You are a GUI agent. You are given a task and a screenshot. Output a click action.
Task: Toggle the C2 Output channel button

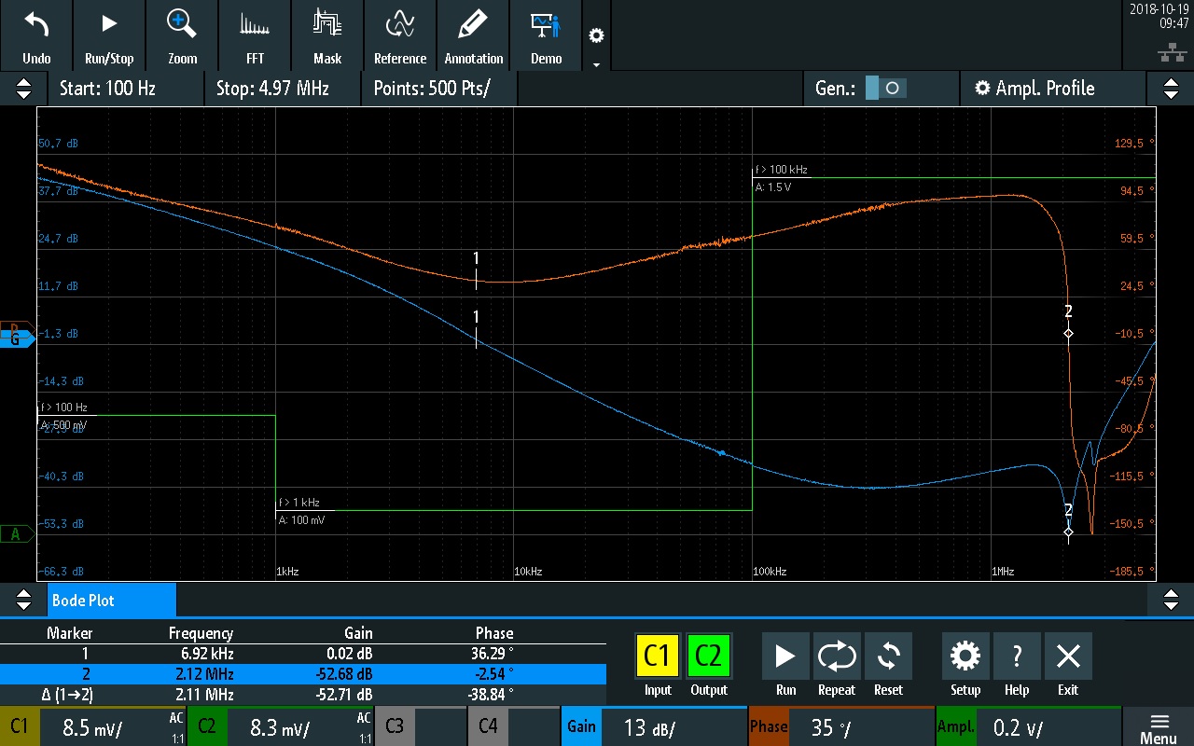[709, 656]
